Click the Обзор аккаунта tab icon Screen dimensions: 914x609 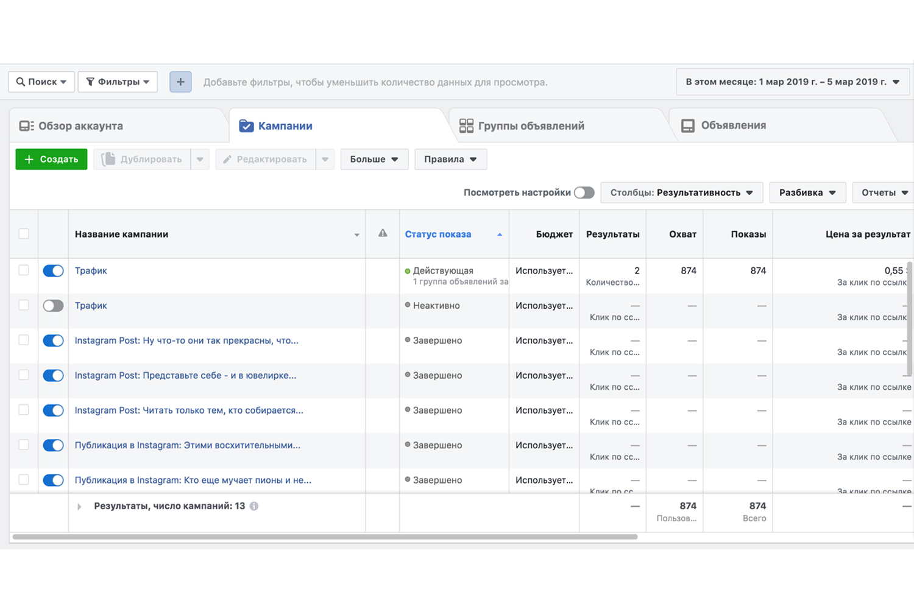26,126
